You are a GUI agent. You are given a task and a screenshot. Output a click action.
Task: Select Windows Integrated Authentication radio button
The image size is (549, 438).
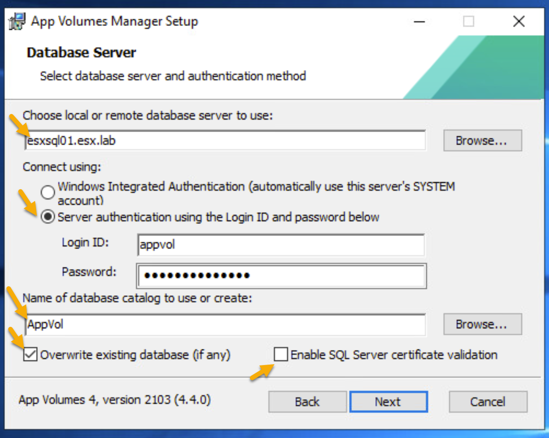pyautogui.click(x=48, y=192)
